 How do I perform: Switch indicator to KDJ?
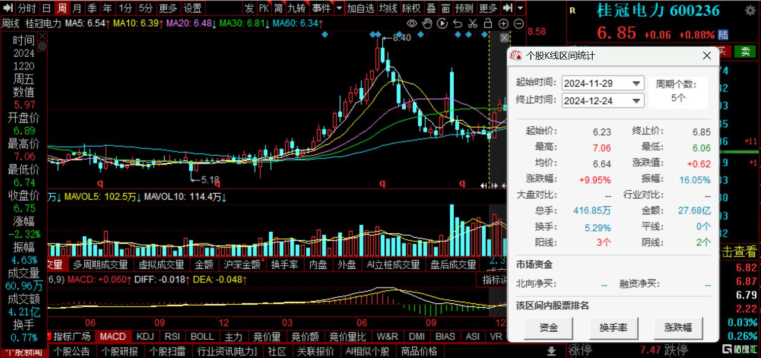click(x=145, y=336)
